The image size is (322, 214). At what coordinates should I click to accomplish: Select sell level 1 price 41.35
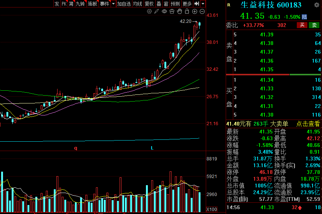point(267,70)
